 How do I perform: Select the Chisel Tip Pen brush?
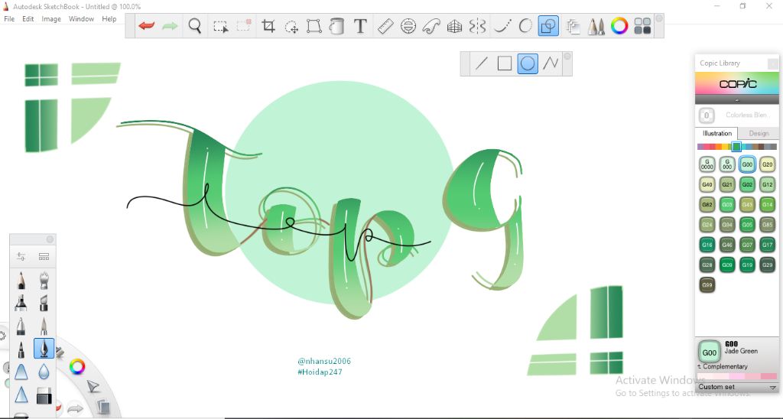[44, 303]
